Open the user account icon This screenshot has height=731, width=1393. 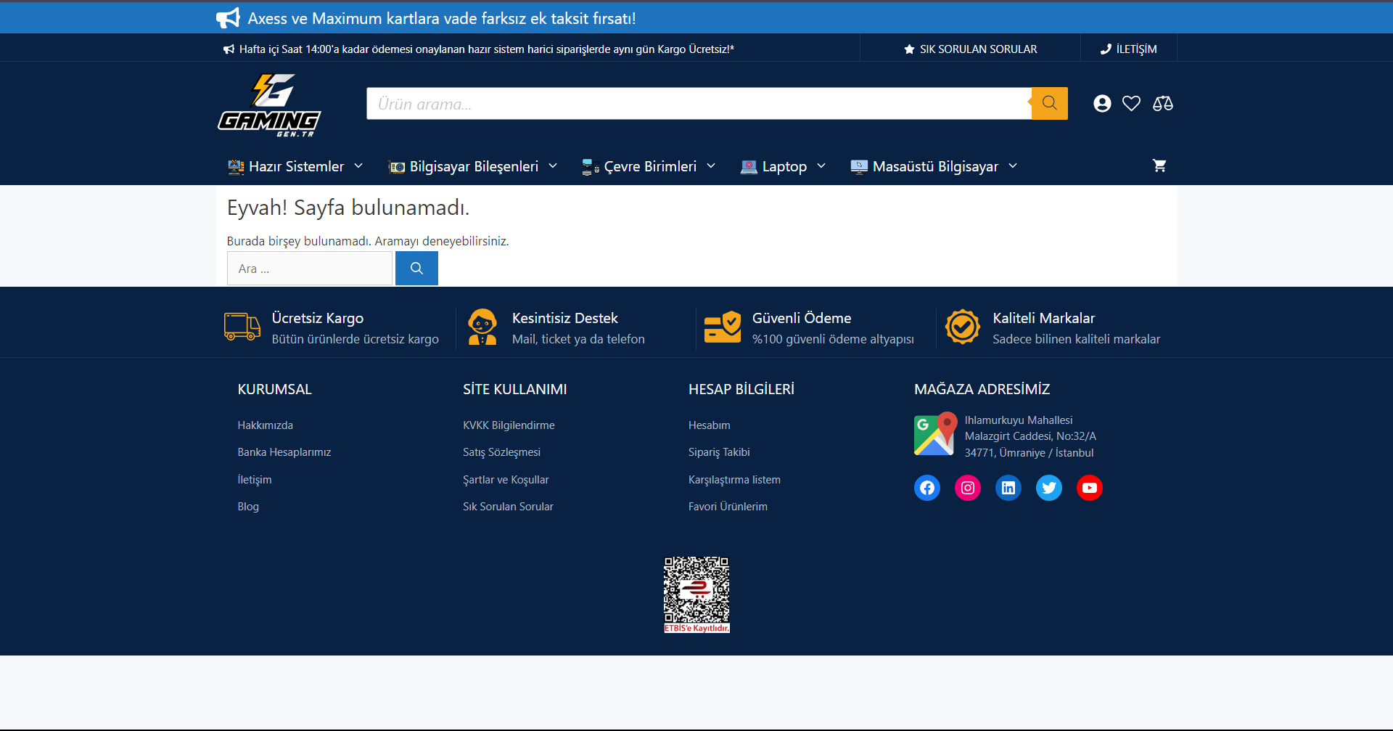click(x=1102, y=104)
